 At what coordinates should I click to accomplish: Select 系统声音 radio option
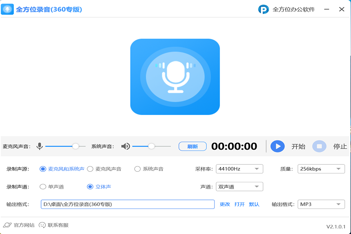point(138,169)
